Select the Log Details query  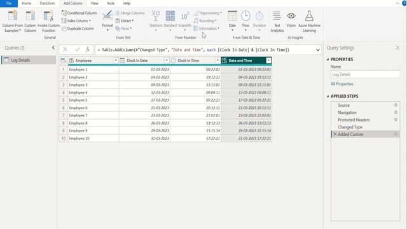(29, 60)
